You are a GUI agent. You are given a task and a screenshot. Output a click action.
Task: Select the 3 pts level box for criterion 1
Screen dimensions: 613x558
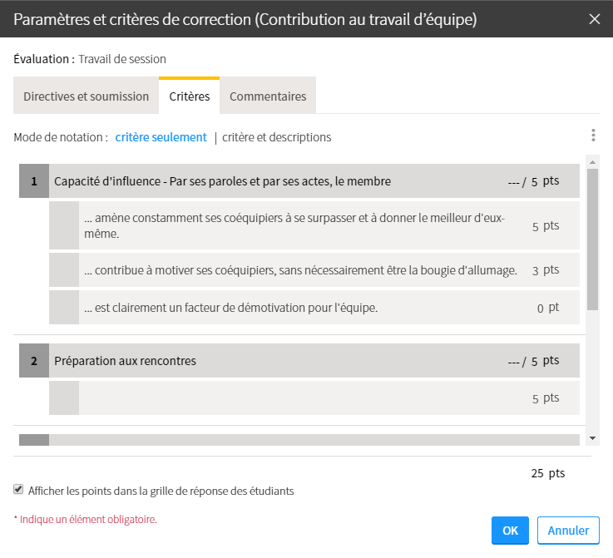coord(64,270)
